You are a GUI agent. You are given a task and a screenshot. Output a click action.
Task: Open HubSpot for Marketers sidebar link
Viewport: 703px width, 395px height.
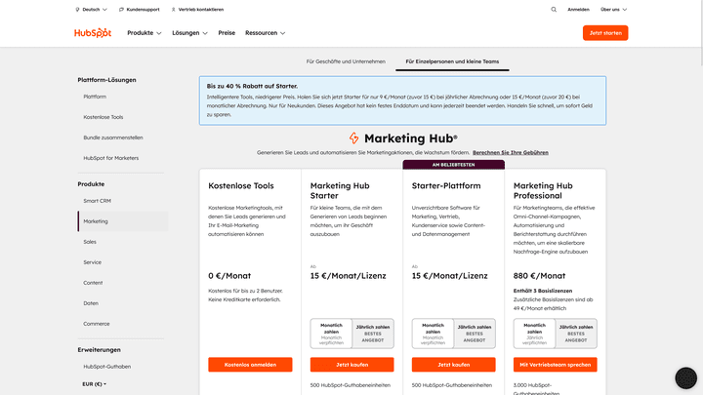click(x=110, y=158)
